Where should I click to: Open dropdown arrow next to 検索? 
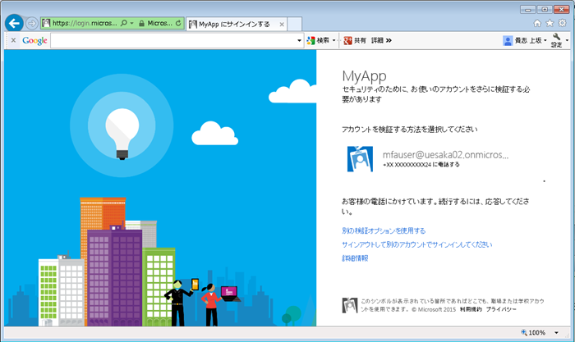[333, 40]
